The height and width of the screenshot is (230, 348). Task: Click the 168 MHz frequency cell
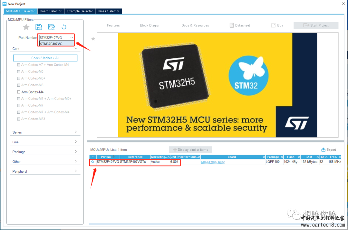335,162
